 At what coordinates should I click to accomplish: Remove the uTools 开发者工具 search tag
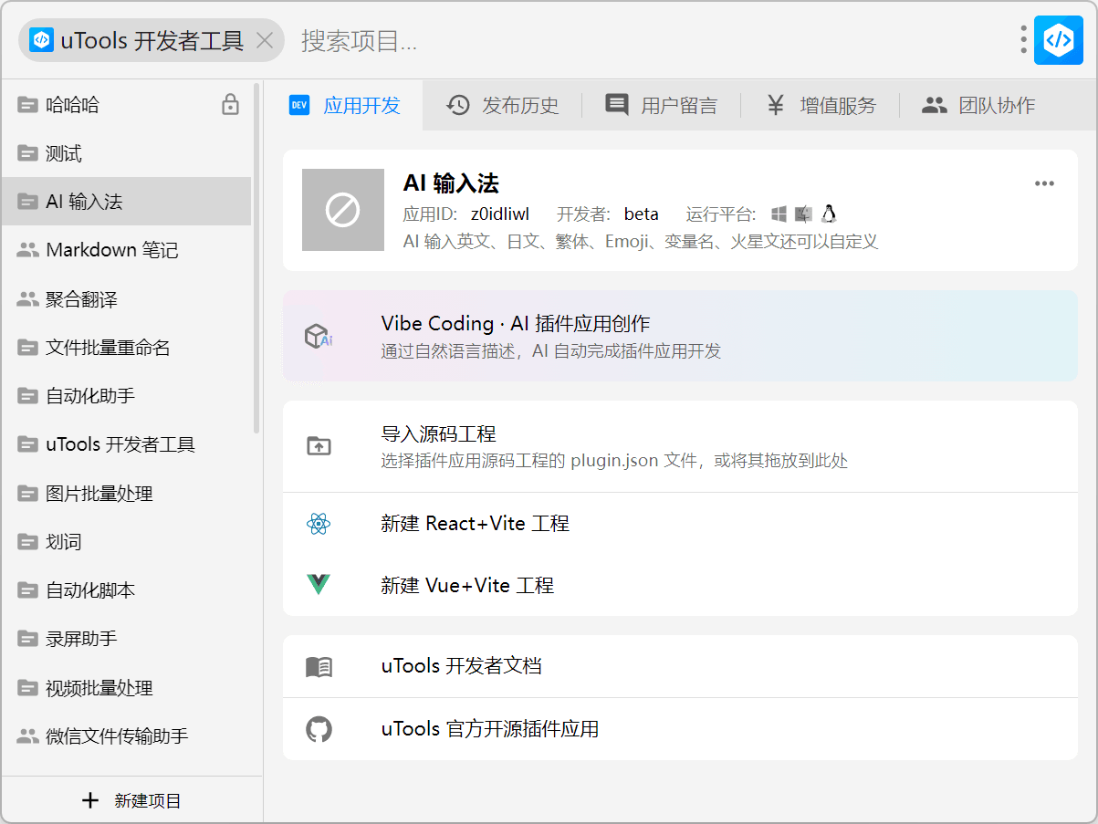coord(265,40)
